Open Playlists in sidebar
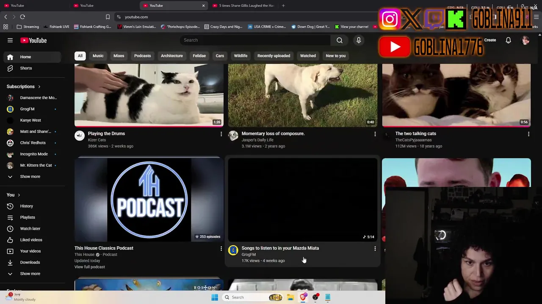Screen dimensions: 542x304 [32, 217]
